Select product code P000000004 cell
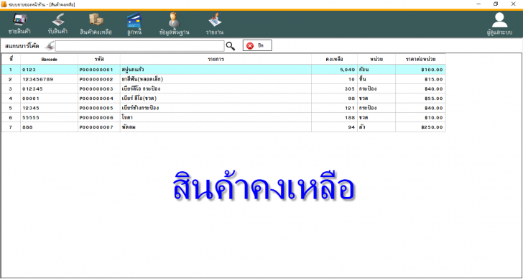This screenshot has height=279, width=523. coord(99,99)
